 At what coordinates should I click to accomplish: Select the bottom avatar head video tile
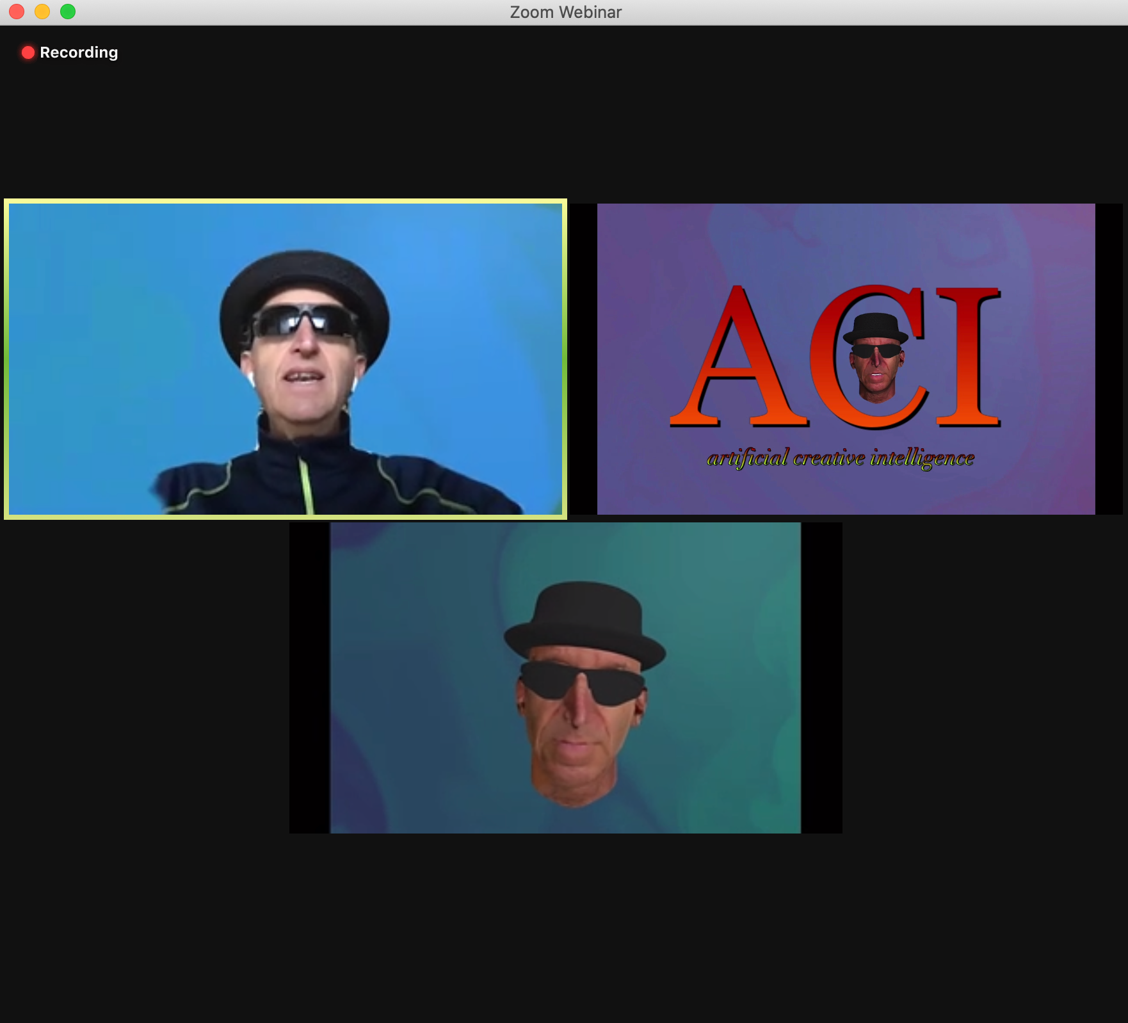[565, 678]
